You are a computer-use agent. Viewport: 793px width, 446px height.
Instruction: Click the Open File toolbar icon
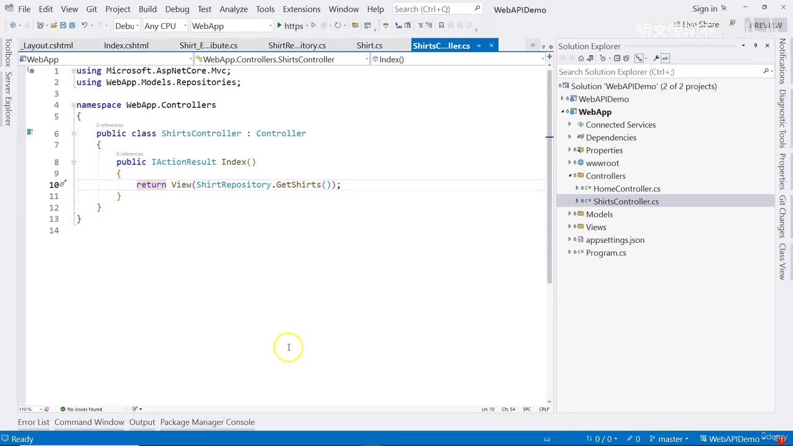(x=54, y=26)
